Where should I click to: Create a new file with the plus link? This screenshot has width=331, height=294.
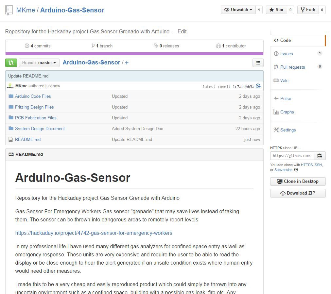pos(127,63)
